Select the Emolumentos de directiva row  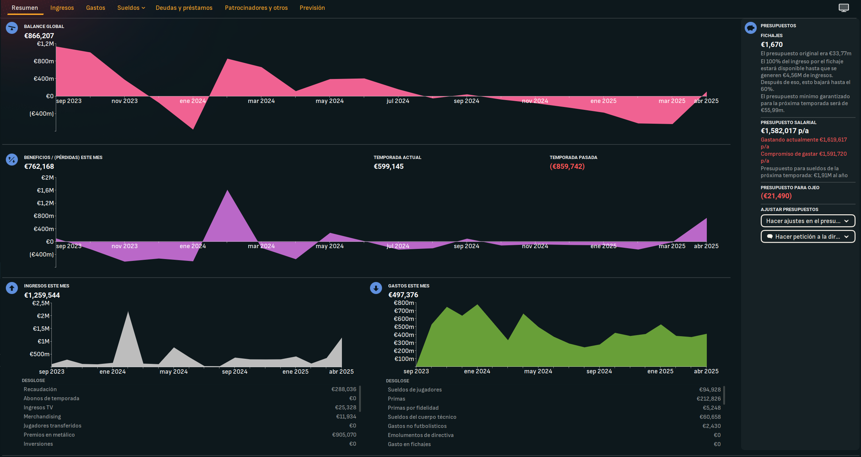pyautogui.click(x=554, y=435)
